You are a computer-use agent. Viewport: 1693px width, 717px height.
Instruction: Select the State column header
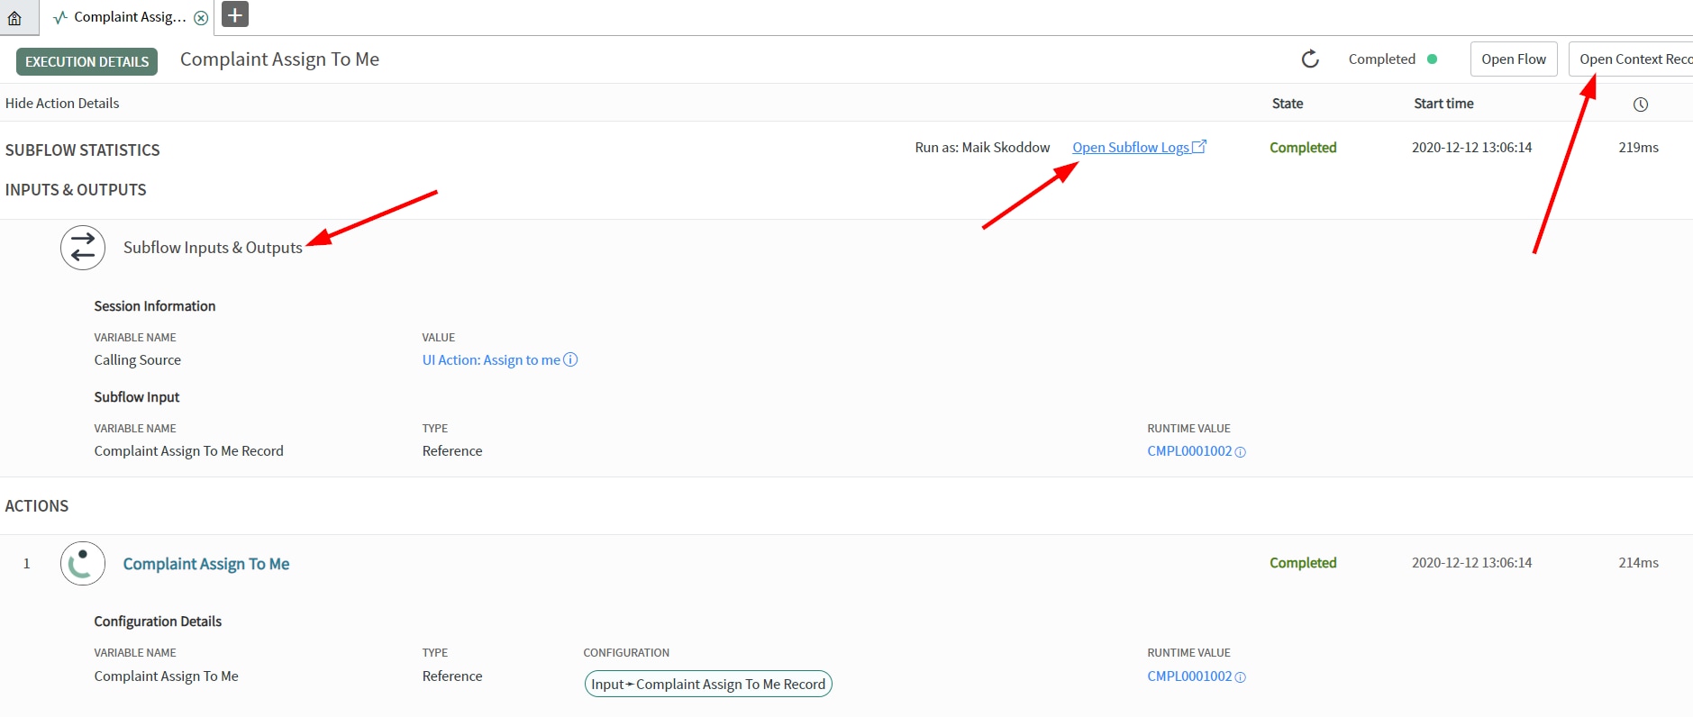point(1288,104)
